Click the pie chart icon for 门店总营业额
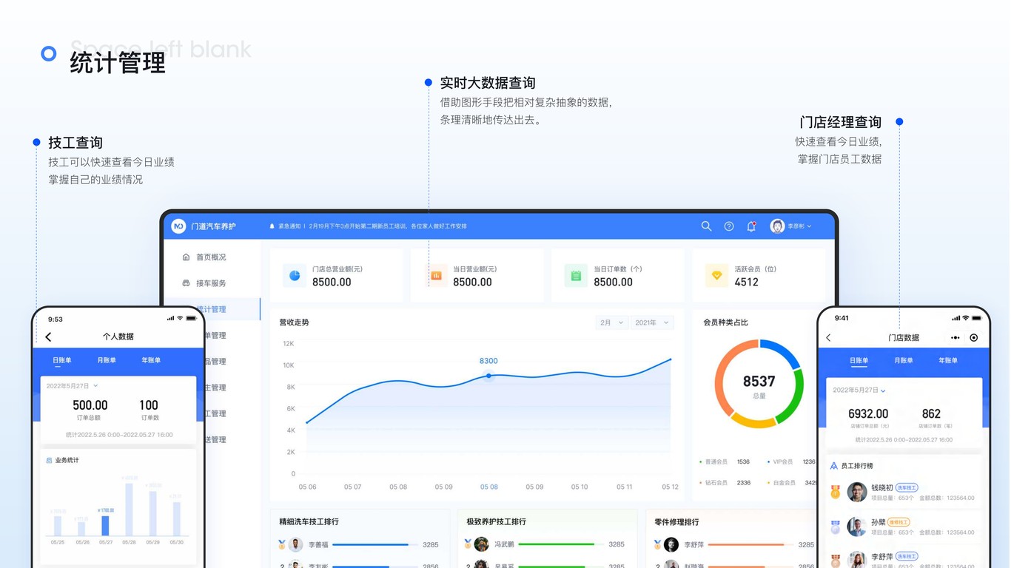The height and width of the screenshot is (568, 1011). [x=295, y=276]
